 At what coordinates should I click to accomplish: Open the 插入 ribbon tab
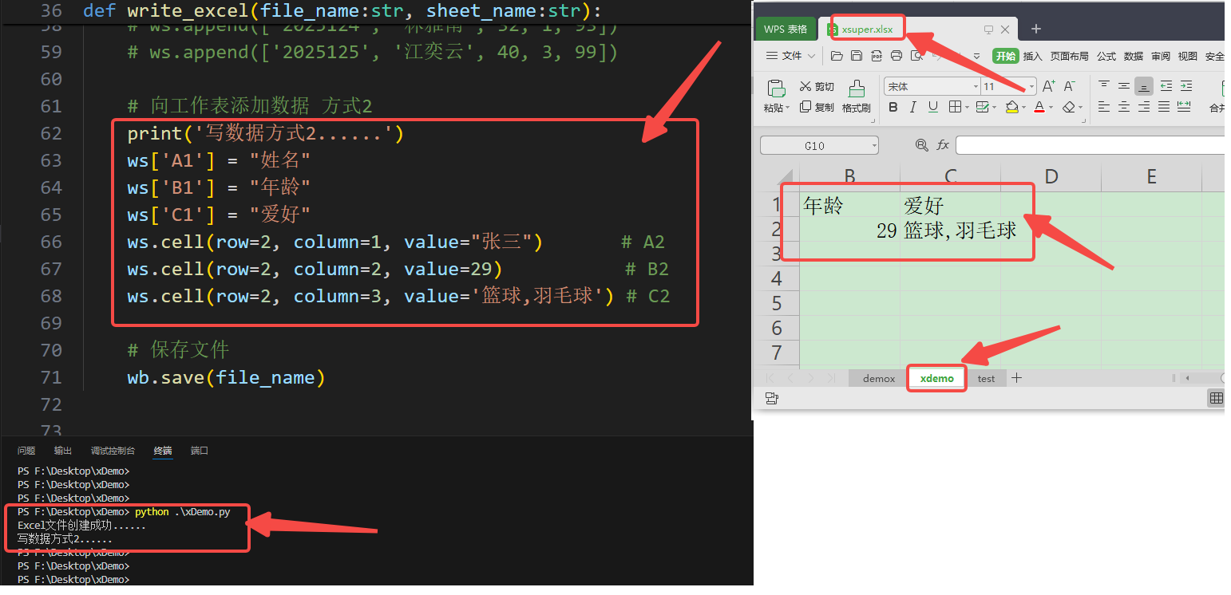[1033, 56]
